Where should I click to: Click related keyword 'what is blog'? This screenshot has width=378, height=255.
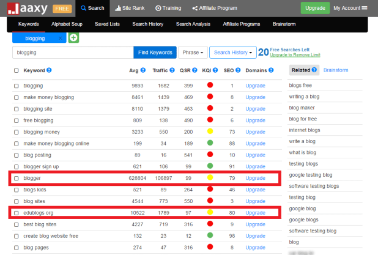coord(303,152)
